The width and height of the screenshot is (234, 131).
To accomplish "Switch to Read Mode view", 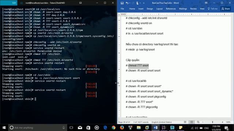I will [x=185, y=122].
